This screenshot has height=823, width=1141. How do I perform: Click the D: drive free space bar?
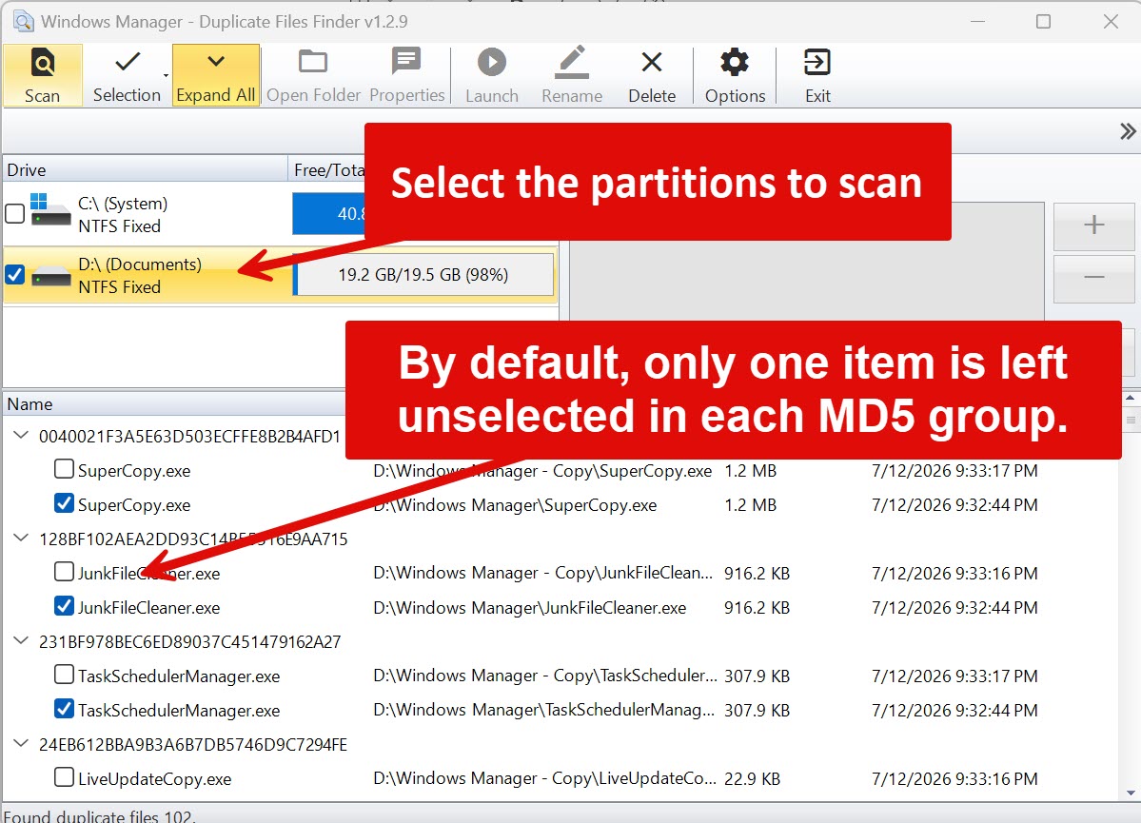tap(423, 274)
